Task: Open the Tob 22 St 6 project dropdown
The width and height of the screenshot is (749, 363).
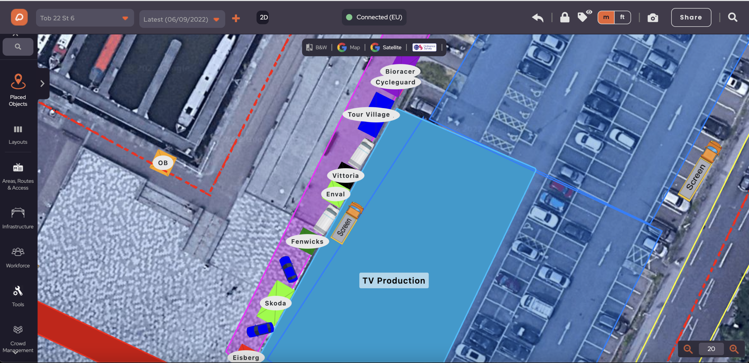Action: (85, 18)
